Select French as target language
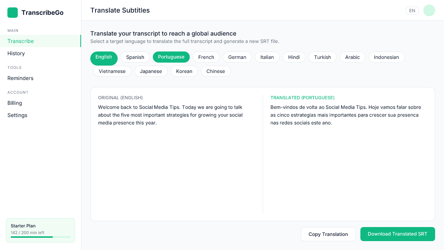 coord(206,57)
